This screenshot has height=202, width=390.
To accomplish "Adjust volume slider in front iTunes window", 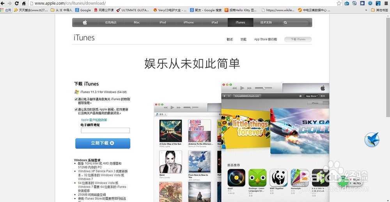I will [x=264, y=88].
